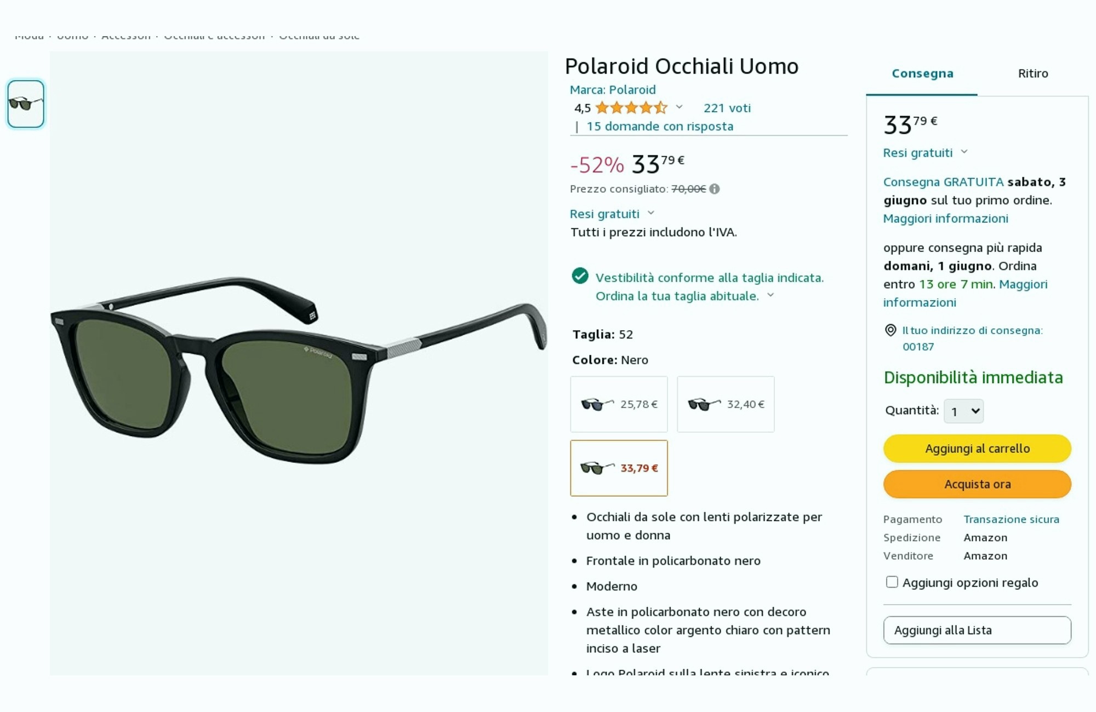1096x712 pixels.
Task: Click the Aggiungi alla Lista button
Action: (977, 630)
